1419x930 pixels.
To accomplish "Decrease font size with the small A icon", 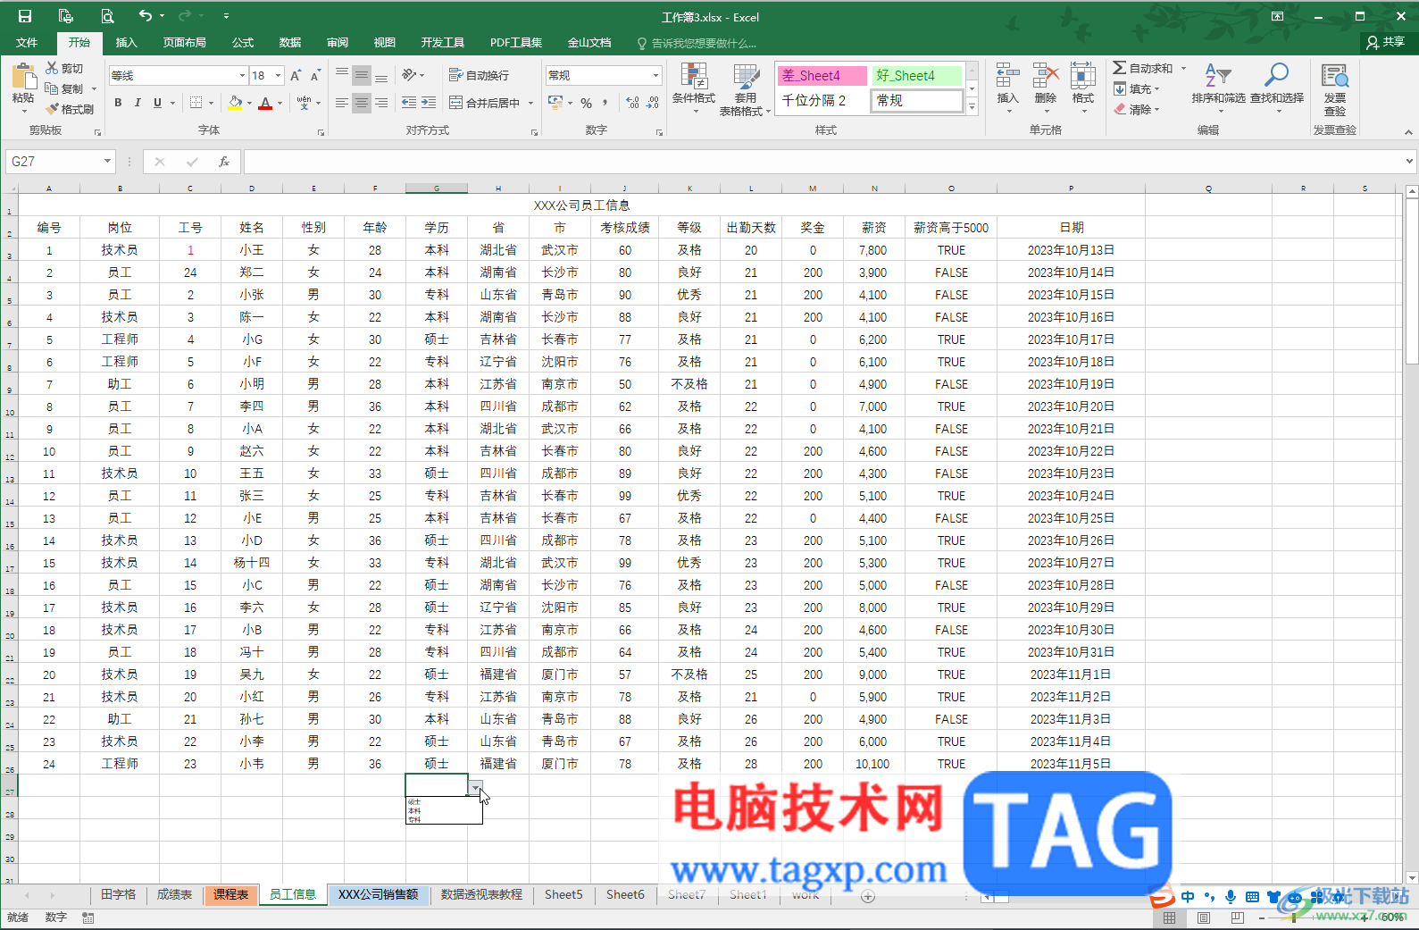I will 315,76.
